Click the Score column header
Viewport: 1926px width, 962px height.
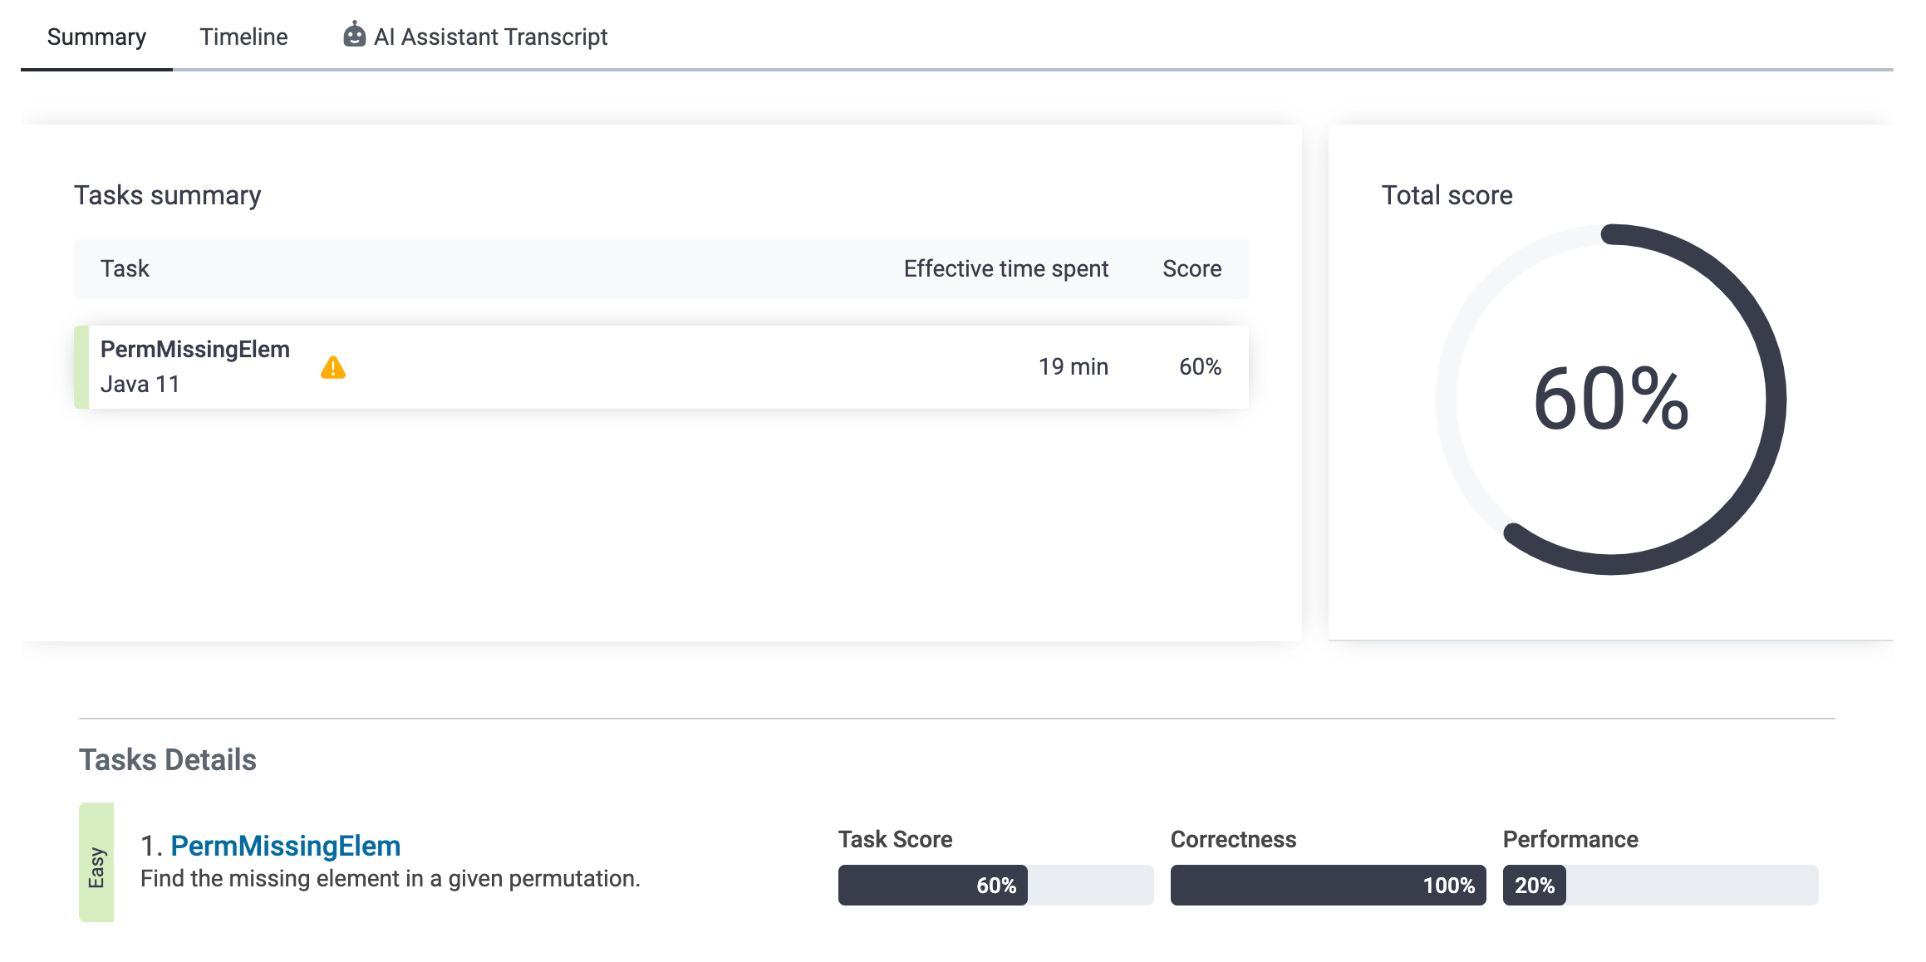(x=1191, y=269)
